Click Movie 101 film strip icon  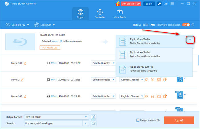[x=48, y=63]
